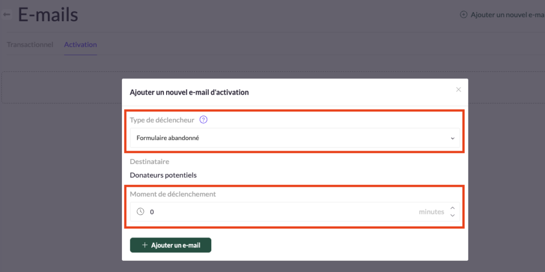545x272 pixels.
Task: Decrease trigger delay with down arrow
Action: point(452,216)
